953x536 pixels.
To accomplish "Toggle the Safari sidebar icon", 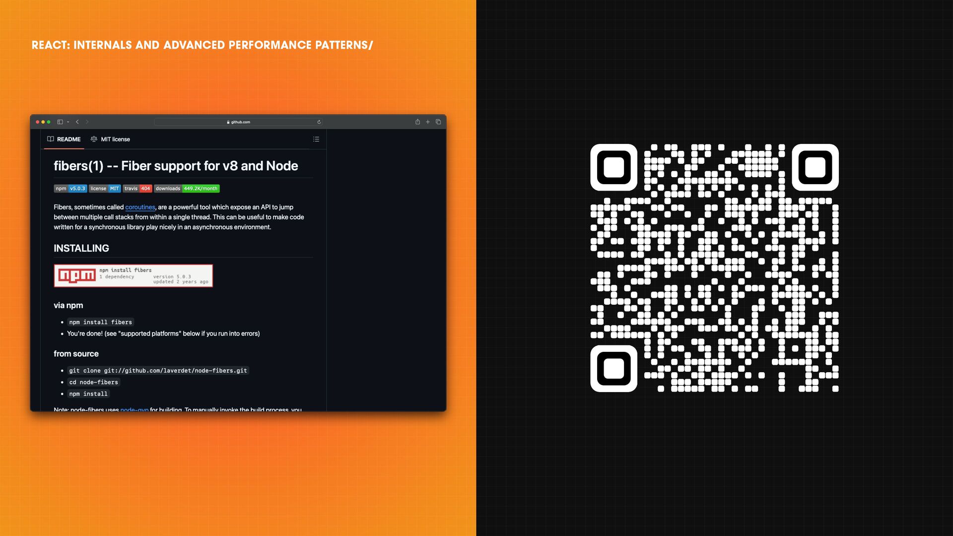I will 60,122.
